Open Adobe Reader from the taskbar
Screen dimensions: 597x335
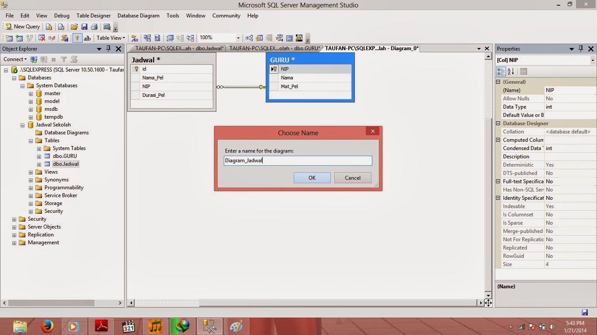[x=101, y=326]
